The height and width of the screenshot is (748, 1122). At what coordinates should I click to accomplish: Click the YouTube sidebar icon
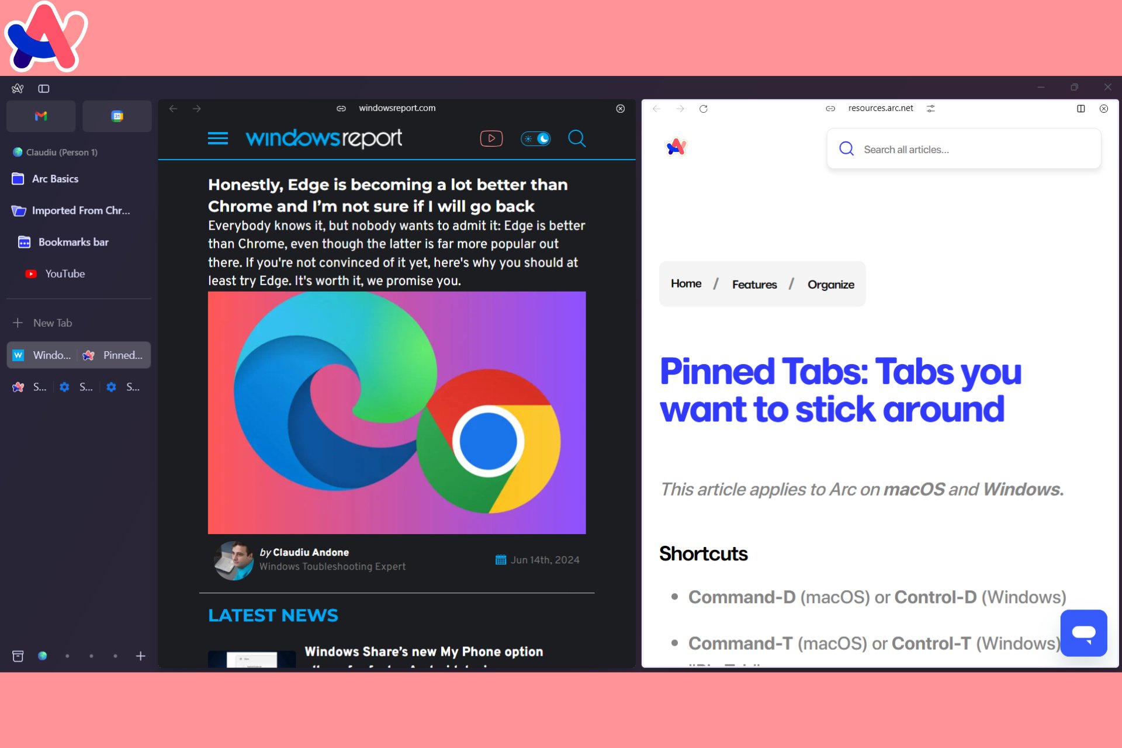(30, 274)
